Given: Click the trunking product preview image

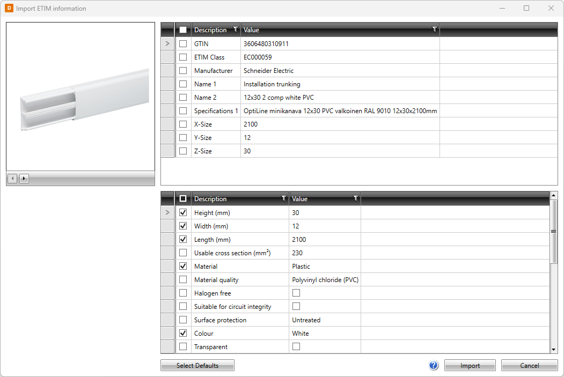Looking at the screenshot, I should pos(80,97).
